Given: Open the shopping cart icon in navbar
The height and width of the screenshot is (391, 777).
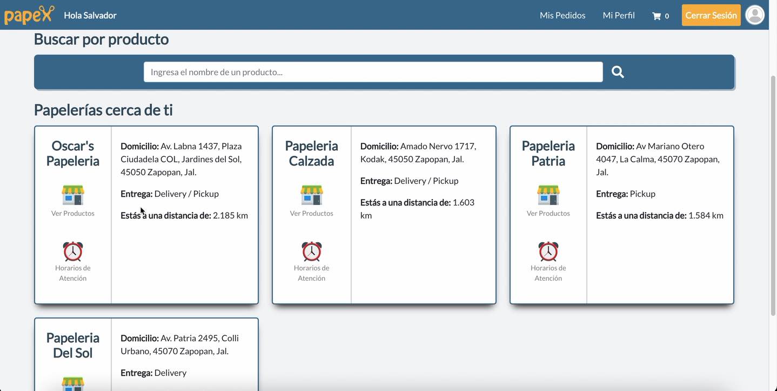Looking at the screenshot, I should pos(657,16).
